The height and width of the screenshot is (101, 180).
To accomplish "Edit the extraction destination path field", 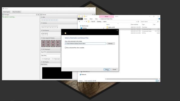I will pos(85,43).
